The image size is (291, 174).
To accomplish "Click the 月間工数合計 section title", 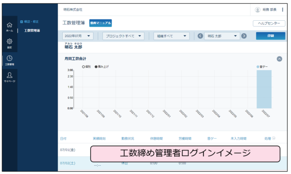I will tap(75, 59).
